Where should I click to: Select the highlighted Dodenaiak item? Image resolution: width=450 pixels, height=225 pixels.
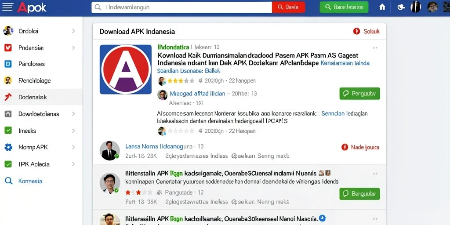[41, 97]
